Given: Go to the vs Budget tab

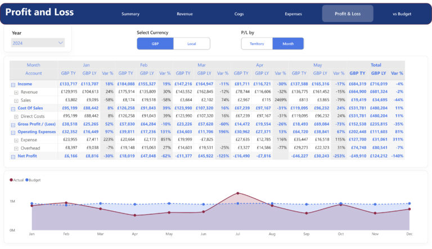Looking at the screenshot, I should point(402,13).
